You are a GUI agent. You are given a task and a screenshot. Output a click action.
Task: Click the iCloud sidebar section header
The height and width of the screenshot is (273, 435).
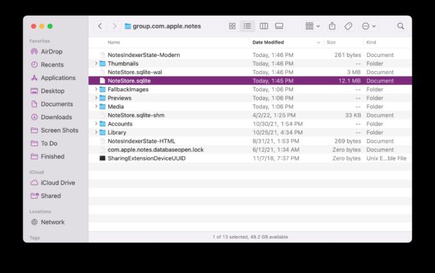[x=36, y=172]
